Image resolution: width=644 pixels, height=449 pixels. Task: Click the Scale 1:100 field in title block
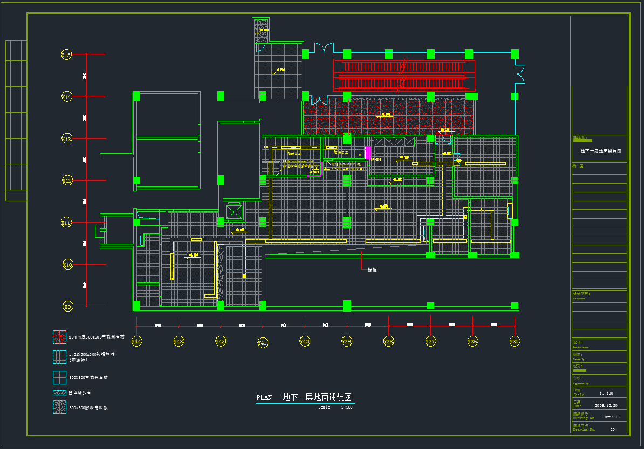[x=606, y=393]
